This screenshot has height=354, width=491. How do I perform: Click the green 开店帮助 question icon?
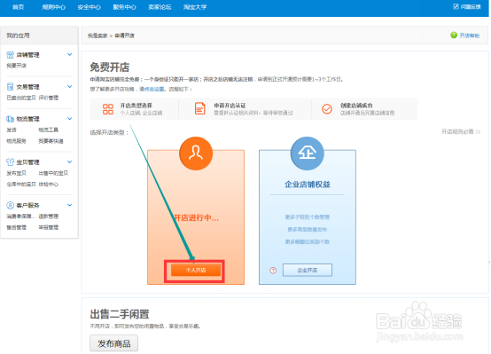pos(454,35)
